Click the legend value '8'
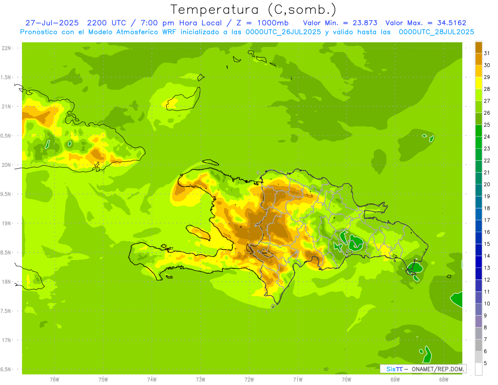The width and height of the screenshot is (498, 385). point(486,327)
